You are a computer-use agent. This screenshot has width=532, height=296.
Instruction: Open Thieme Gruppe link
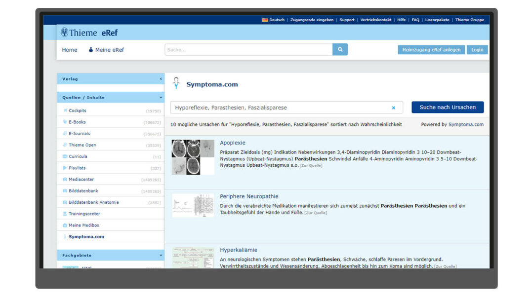click(x=470, y=20)
